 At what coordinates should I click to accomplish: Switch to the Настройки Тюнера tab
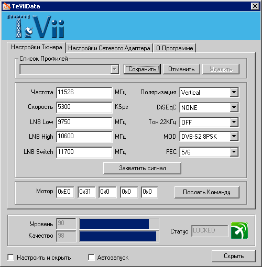(x=37, y=47)
